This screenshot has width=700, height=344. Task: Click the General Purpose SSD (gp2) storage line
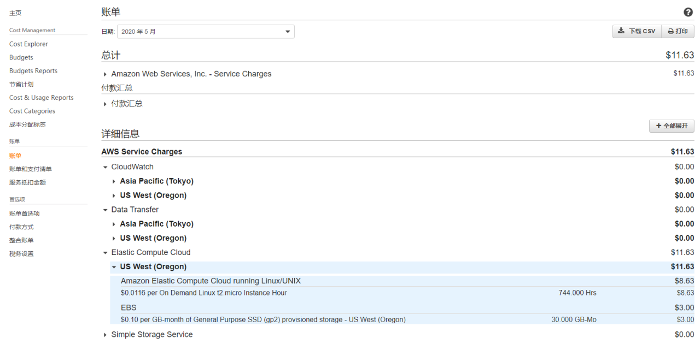pyautogui.click(x=263, y=320)
